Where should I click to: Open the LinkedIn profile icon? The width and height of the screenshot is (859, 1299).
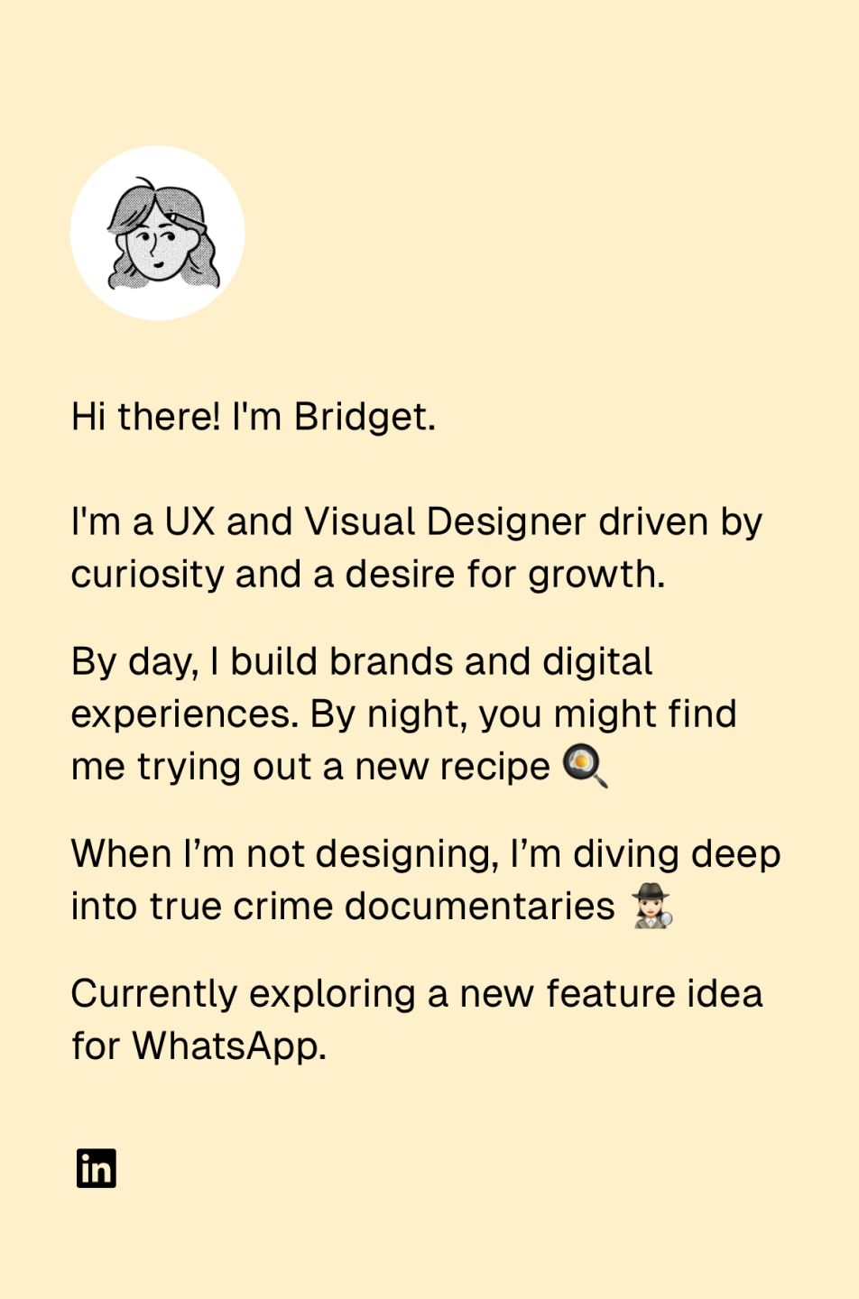[x=97, y=1168]
